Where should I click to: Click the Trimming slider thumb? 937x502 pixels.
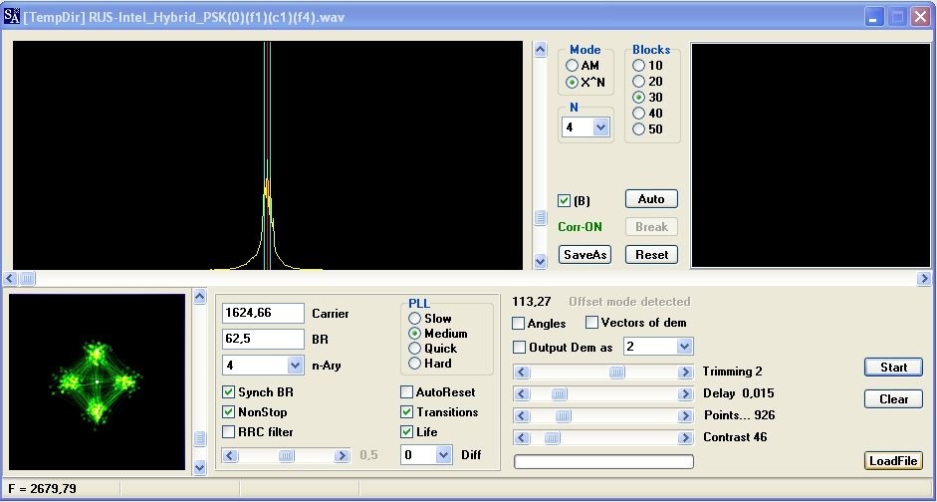click(617, 373)
